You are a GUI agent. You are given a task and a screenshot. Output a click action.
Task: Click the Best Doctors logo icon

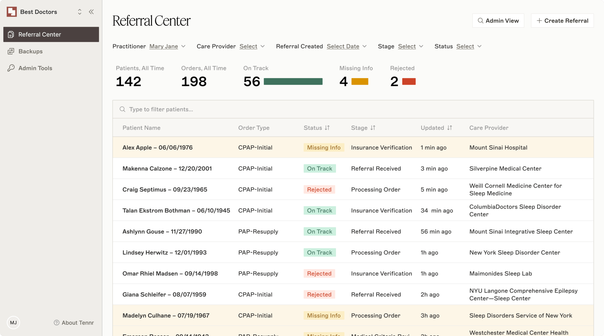pyautogui.click(x=12, y=12)
